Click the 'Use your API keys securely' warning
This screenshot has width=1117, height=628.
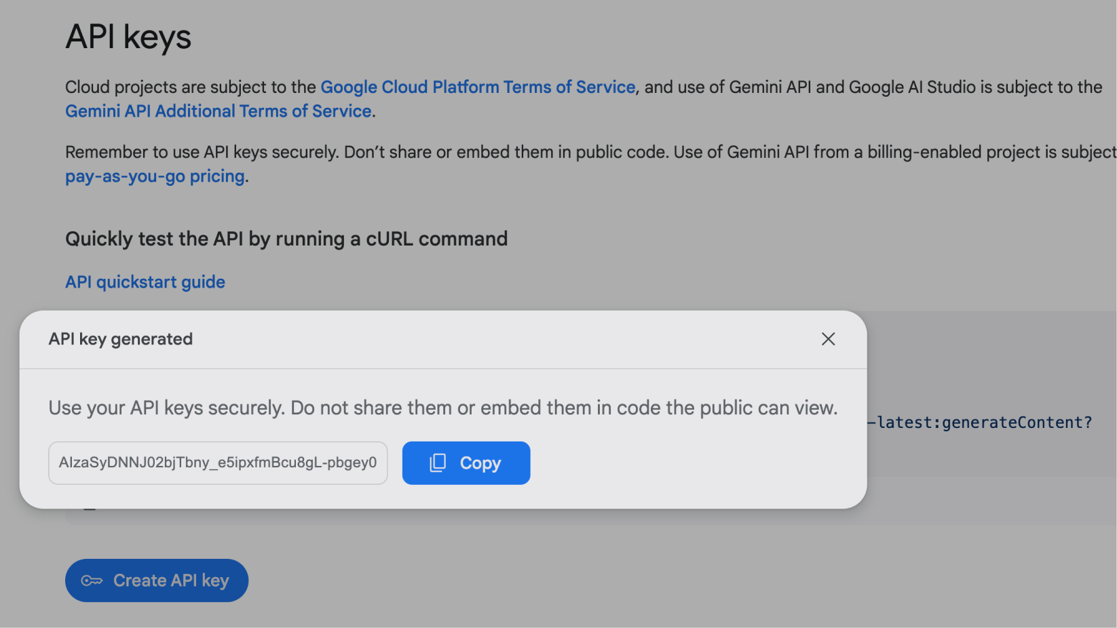[x=442, y=408]
